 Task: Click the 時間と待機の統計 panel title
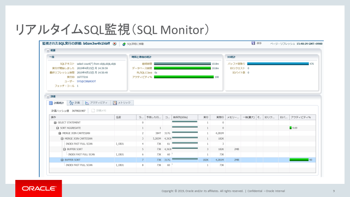coord(141,57)
